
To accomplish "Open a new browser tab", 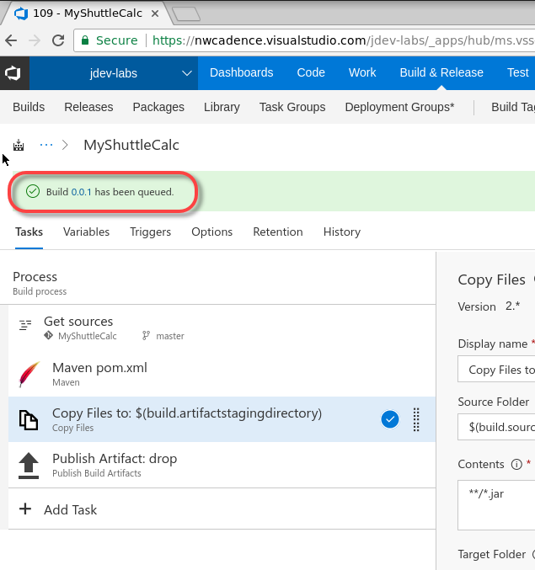I will tap(186, 13).
